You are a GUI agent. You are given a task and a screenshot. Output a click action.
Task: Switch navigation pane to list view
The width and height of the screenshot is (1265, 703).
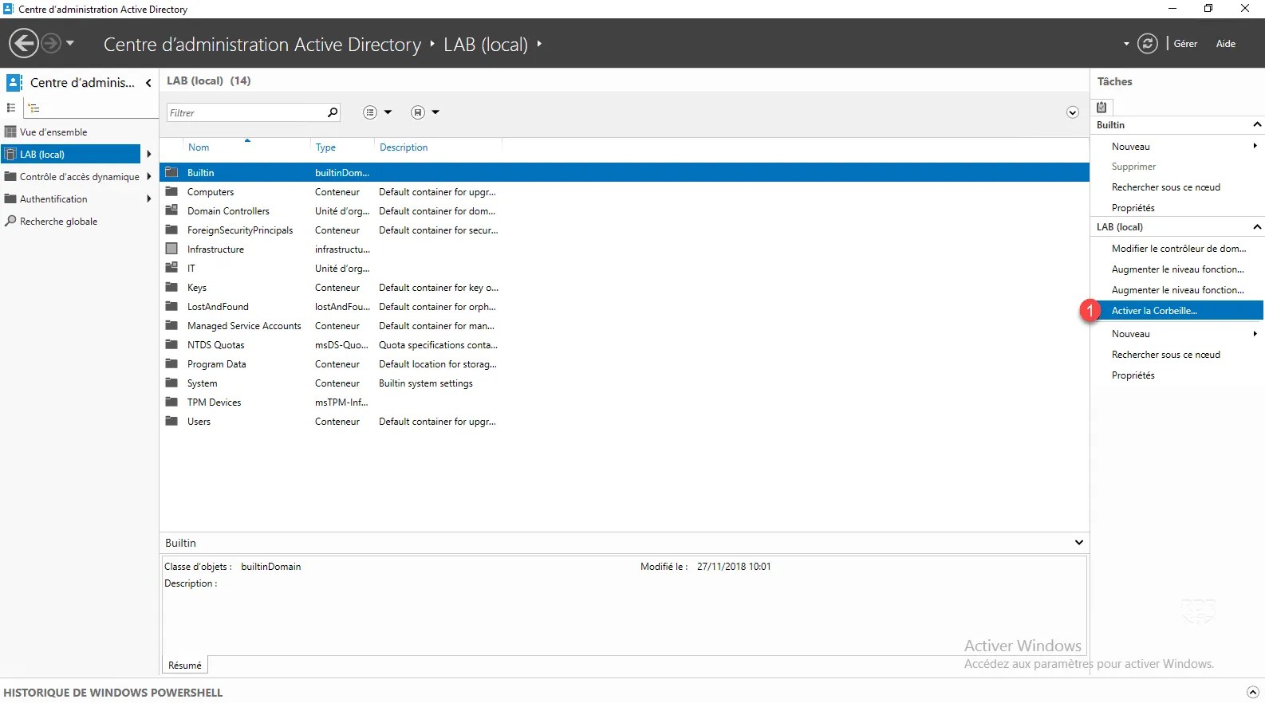[11, 108]
